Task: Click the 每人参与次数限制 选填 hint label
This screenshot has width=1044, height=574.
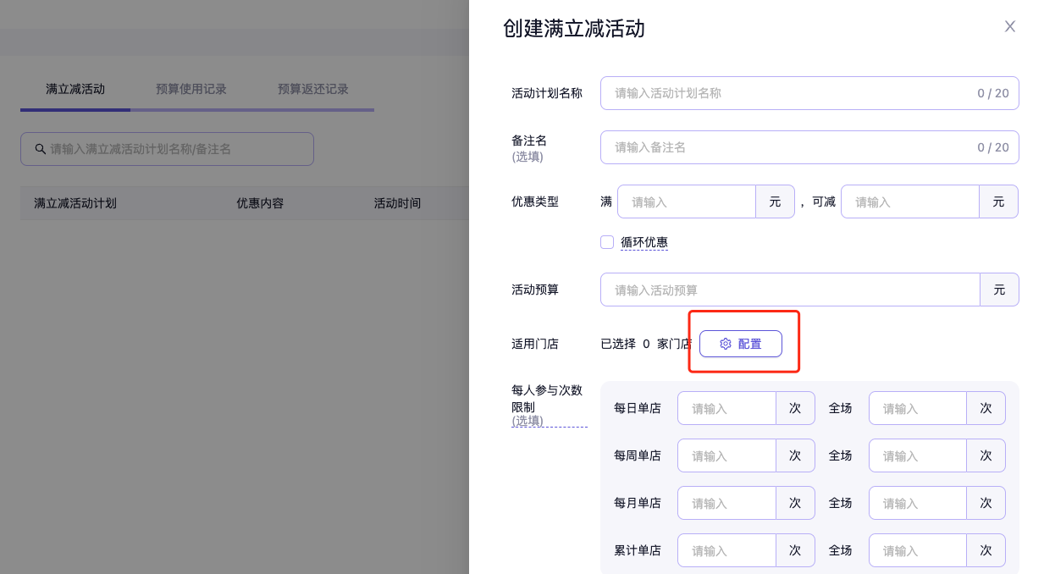Action: 528,421
